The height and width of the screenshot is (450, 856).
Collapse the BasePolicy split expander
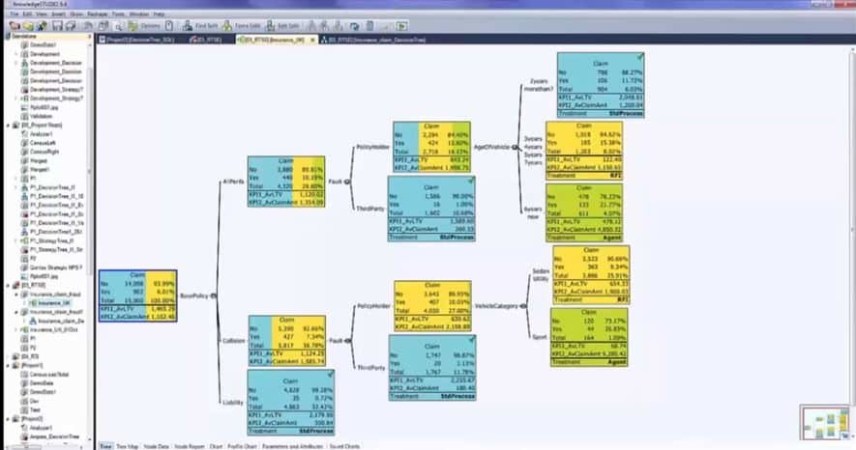pyautogui.click(x=213, y=295)
